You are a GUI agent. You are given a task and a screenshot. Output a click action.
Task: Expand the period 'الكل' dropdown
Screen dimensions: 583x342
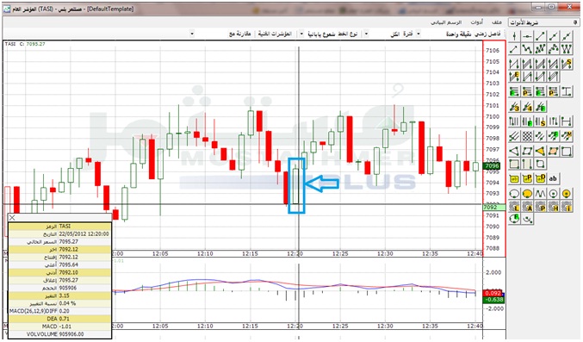point(367,34)
